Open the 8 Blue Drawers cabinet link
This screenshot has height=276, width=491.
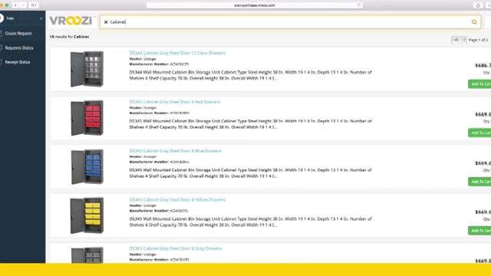coord(176,151)
